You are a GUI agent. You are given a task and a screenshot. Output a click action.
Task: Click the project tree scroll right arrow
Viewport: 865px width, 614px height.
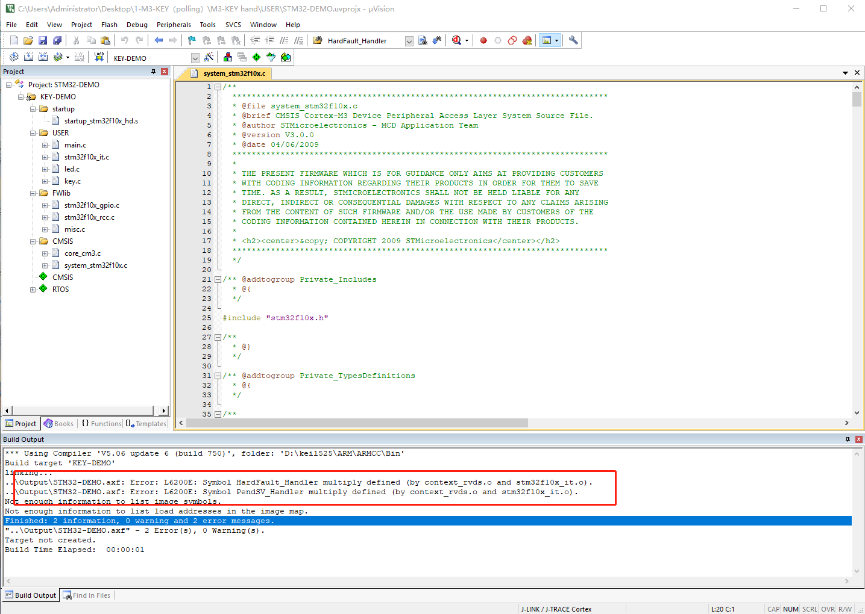tap(164, 411)
